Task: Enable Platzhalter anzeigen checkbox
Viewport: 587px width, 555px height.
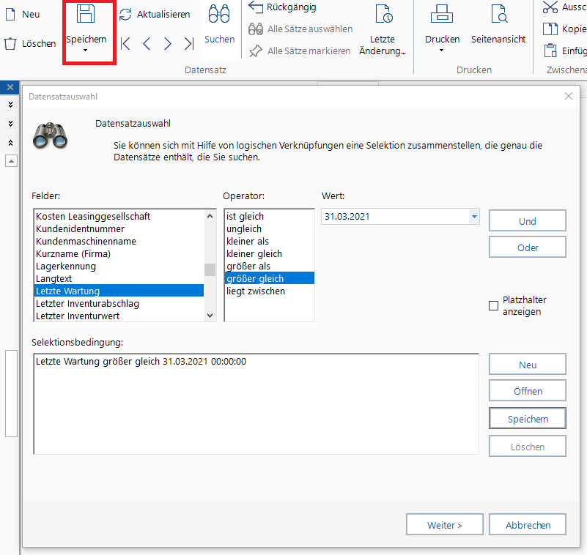Action: tap(493, 305)
